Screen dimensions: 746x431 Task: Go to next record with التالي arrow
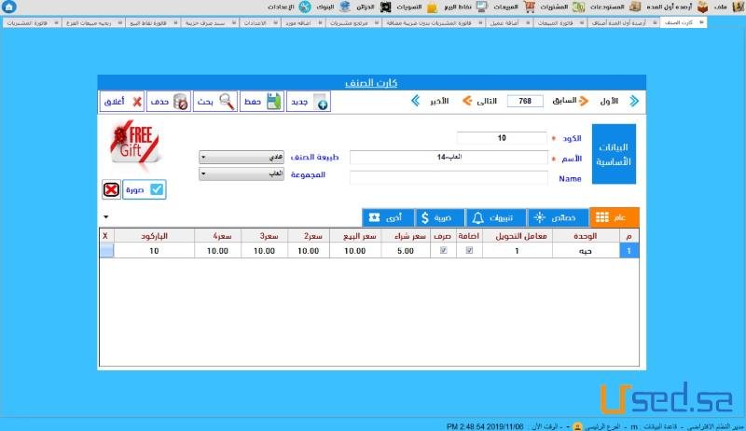coord(467,101)
